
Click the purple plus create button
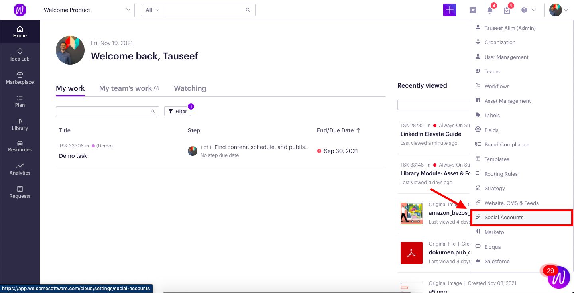tap(450, 10)
